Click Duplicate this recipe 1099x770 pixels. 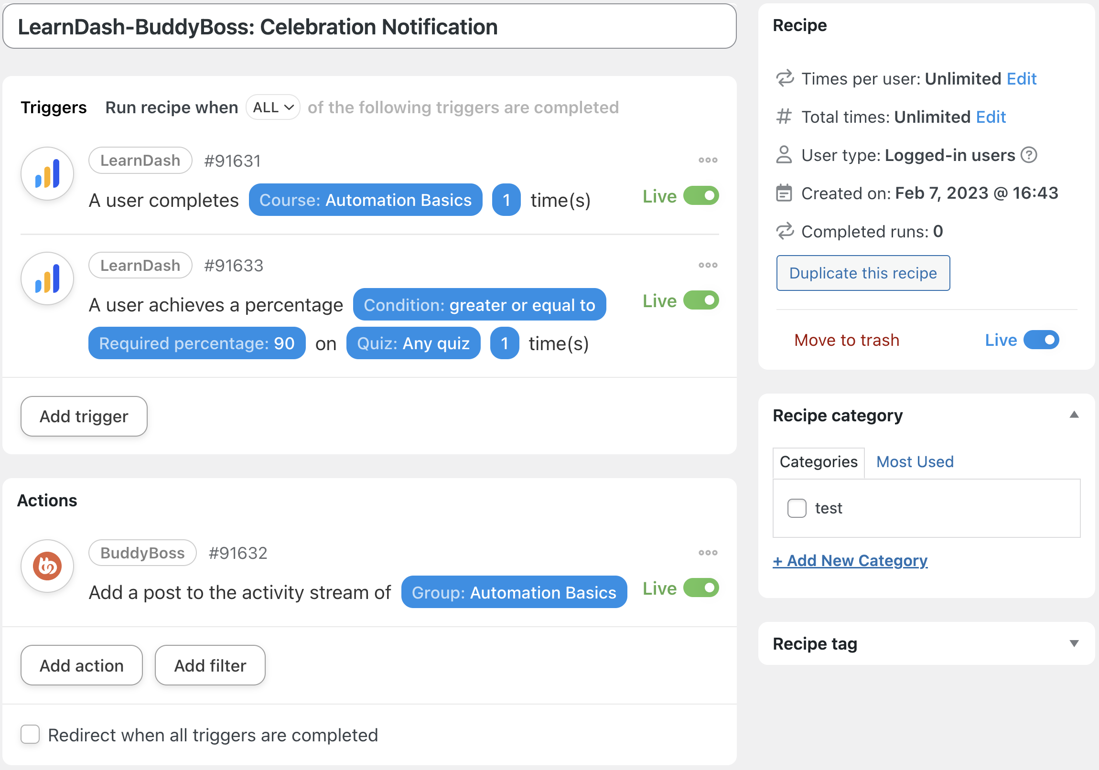pos(863,273)
